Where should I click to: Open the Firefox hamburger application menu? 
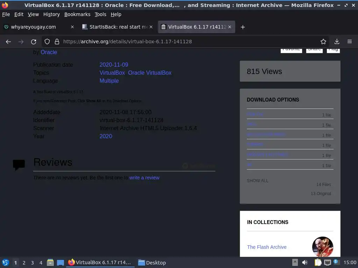click(x=350, y=42)
